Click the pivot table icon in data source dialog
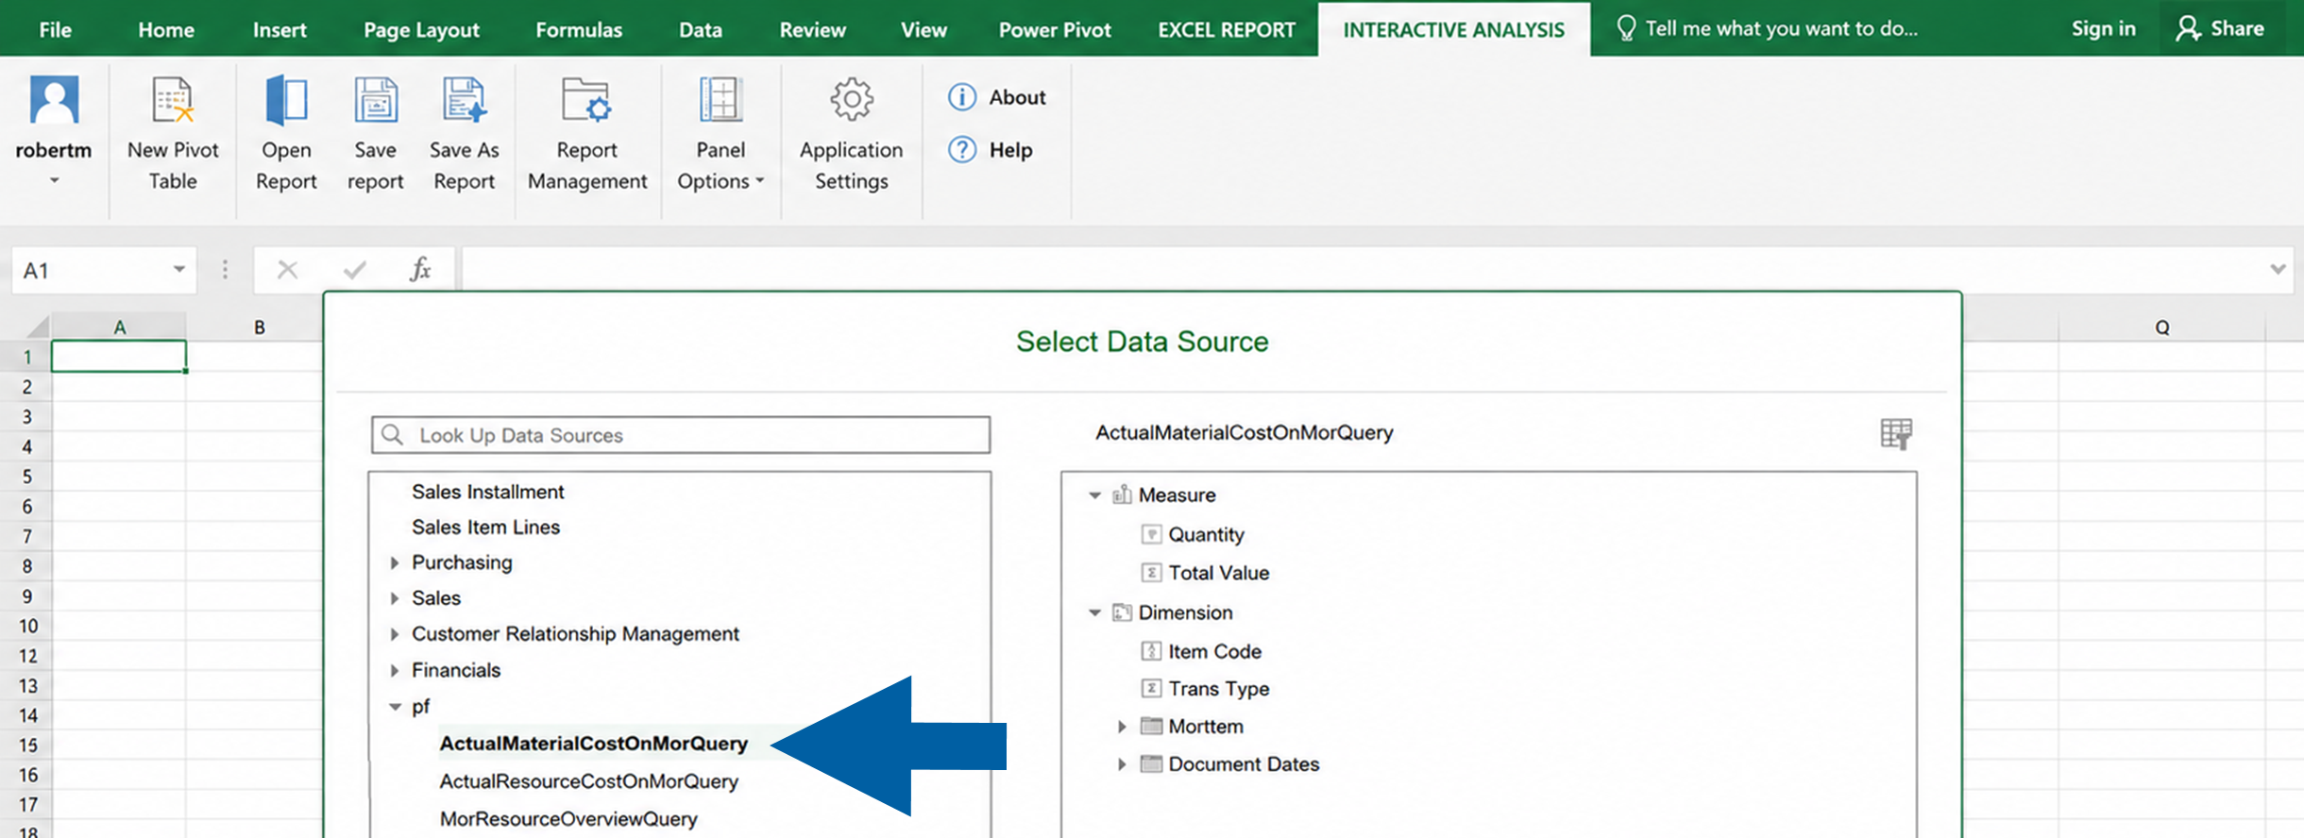 click(1895, 434)
